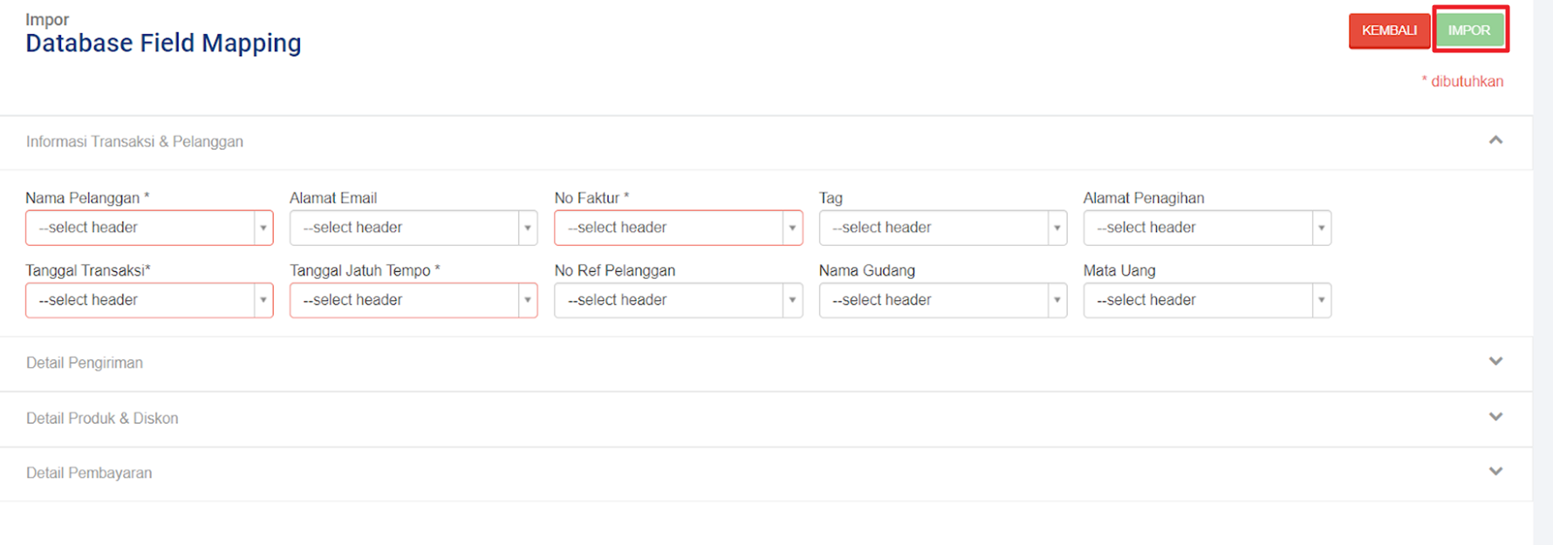Open the Tanggal Transaksi header dropdown

coord(149,300)
